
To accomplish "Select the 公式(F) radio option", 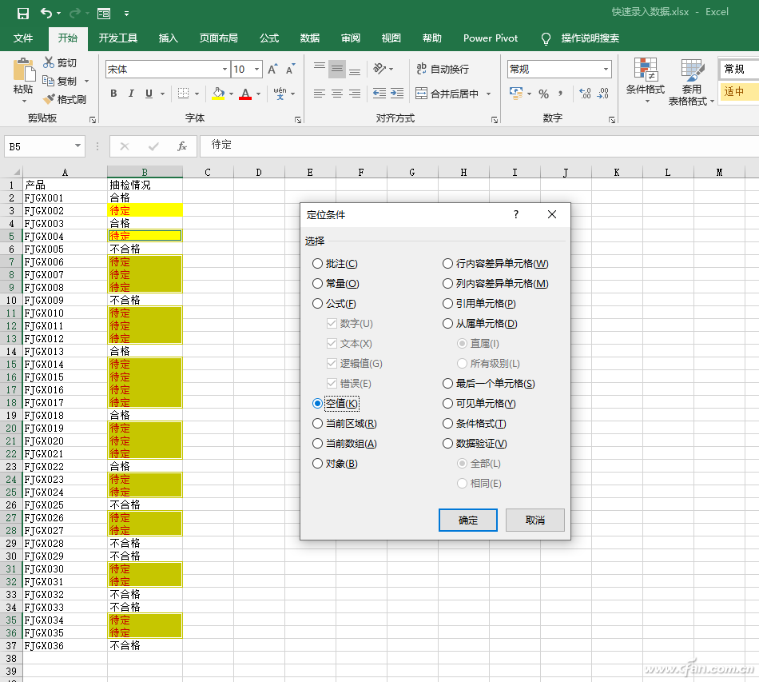I will (x=317, y=304).
